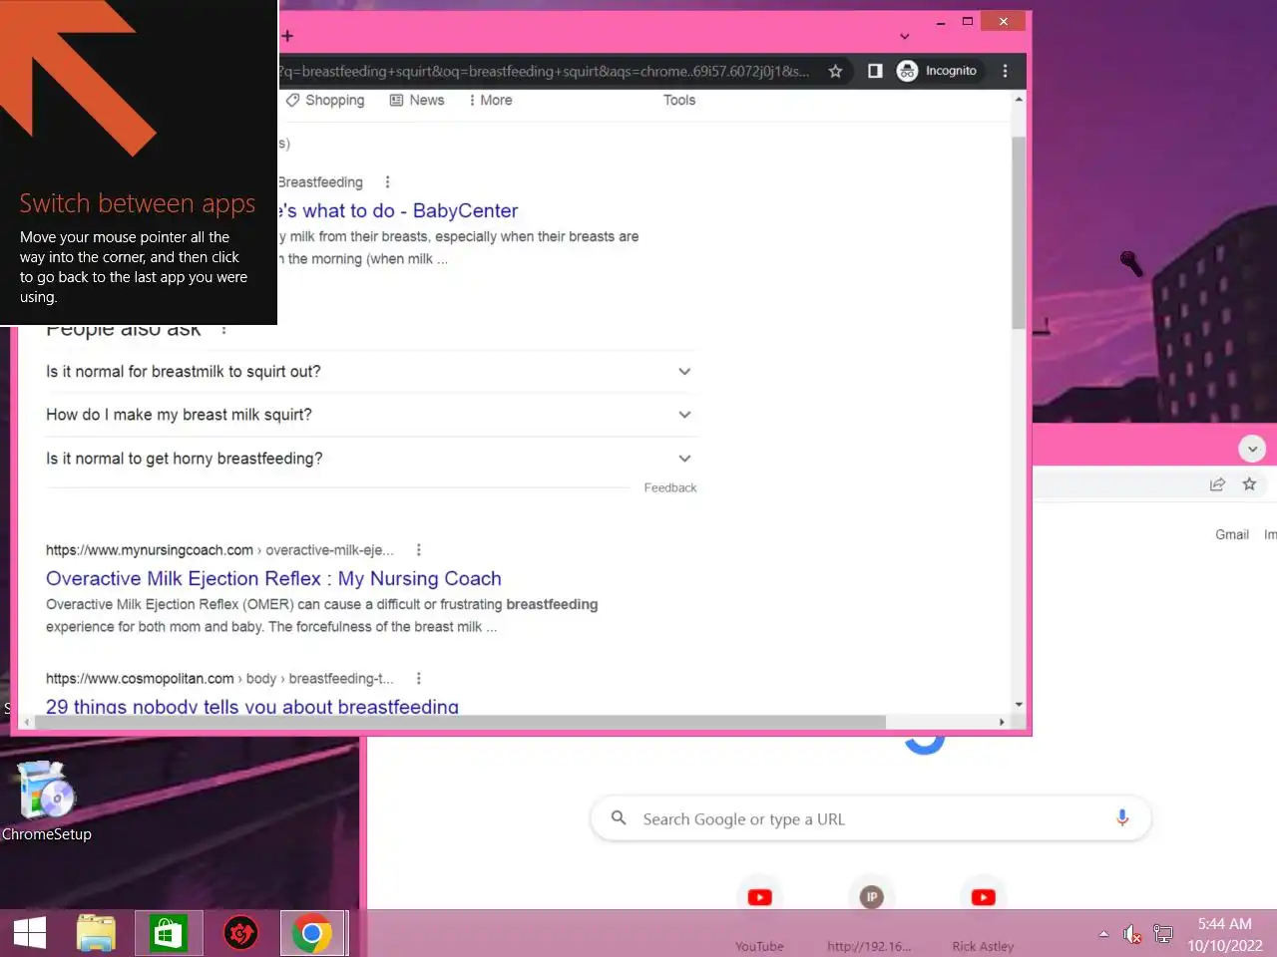Click 'Search Google or type a URL' box
Viewport: 1277px width, 957px height.
(x=871, y=818)
